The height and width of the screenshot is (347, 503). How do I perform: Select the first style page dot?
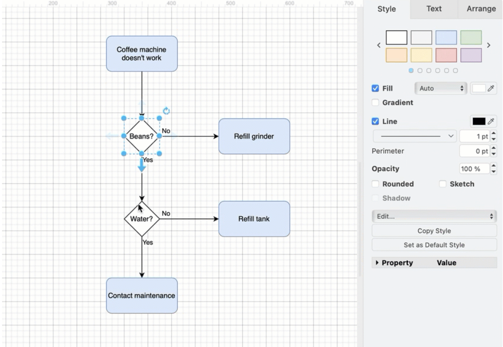[411, 71]
